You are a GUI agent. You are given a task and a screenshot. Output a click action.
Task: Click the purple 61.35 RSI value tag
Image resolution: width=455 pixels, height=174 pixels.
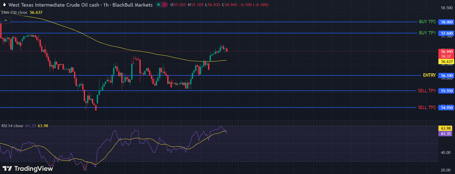click(446, 134)
